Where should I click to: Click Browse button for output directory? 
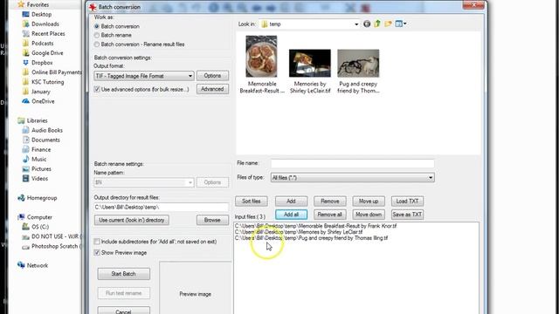[x=212, y=220]
